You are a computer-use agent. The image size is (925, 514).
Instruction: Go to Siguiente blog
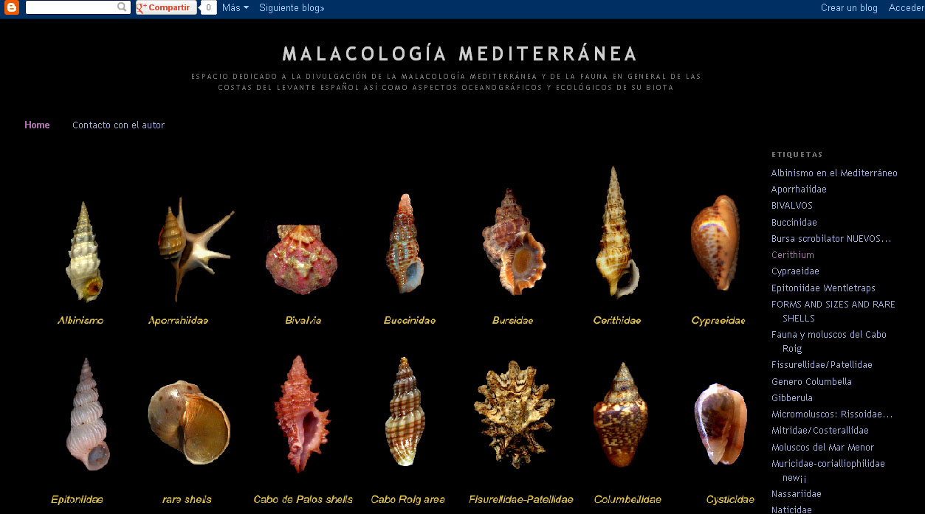coord(291,7)
